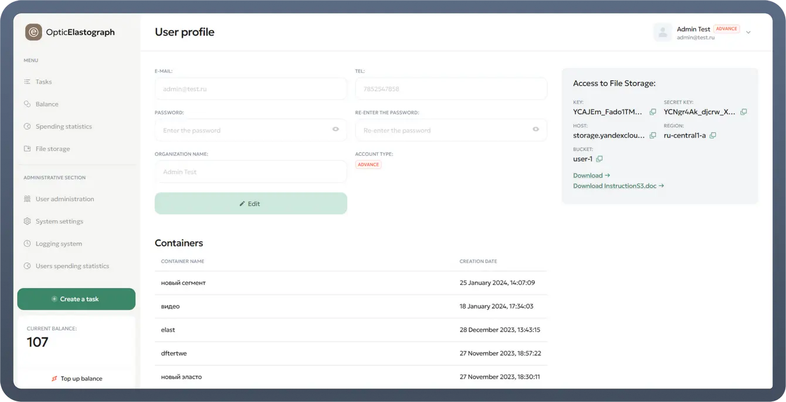Click the Edit profile button
The width and height of the screenshot is (786, 402).
[x=250, y=203]
